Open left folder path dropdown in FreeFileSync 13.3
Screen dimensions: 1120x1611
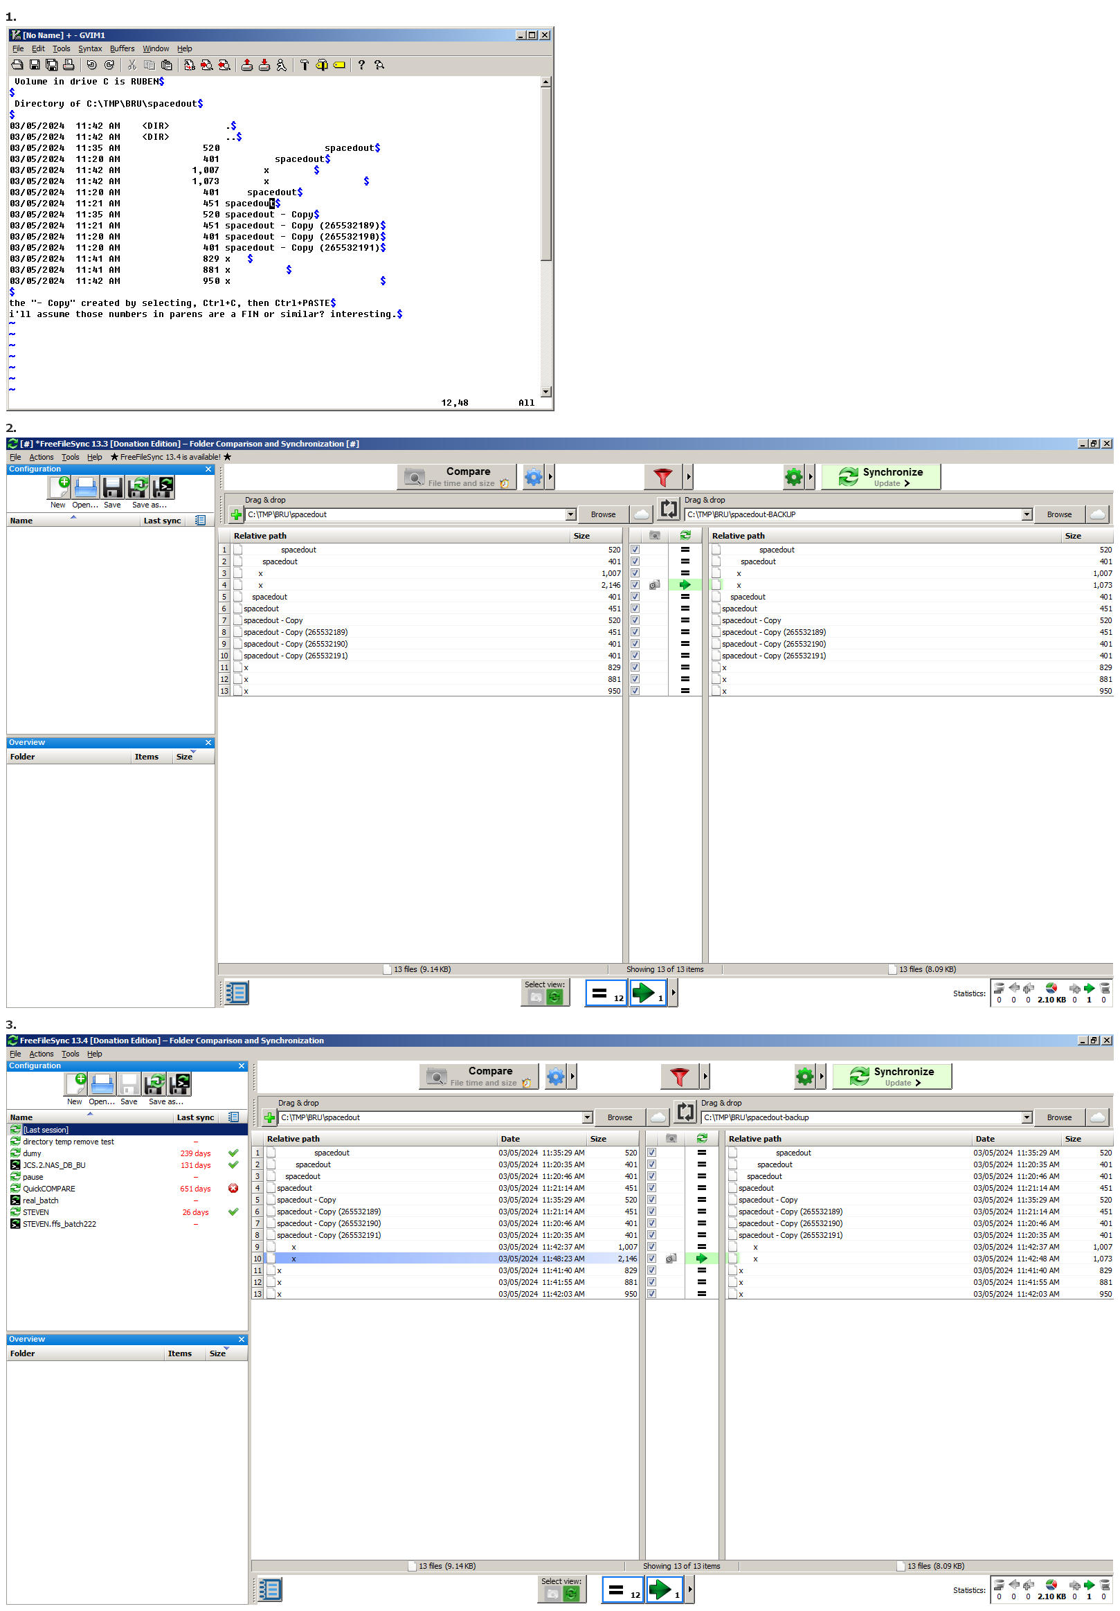570,515
